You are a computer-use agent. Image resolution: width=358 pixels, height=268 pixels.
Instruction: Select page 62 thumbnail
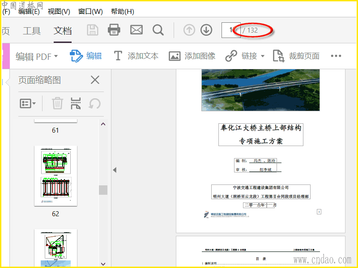coord(55,176)
